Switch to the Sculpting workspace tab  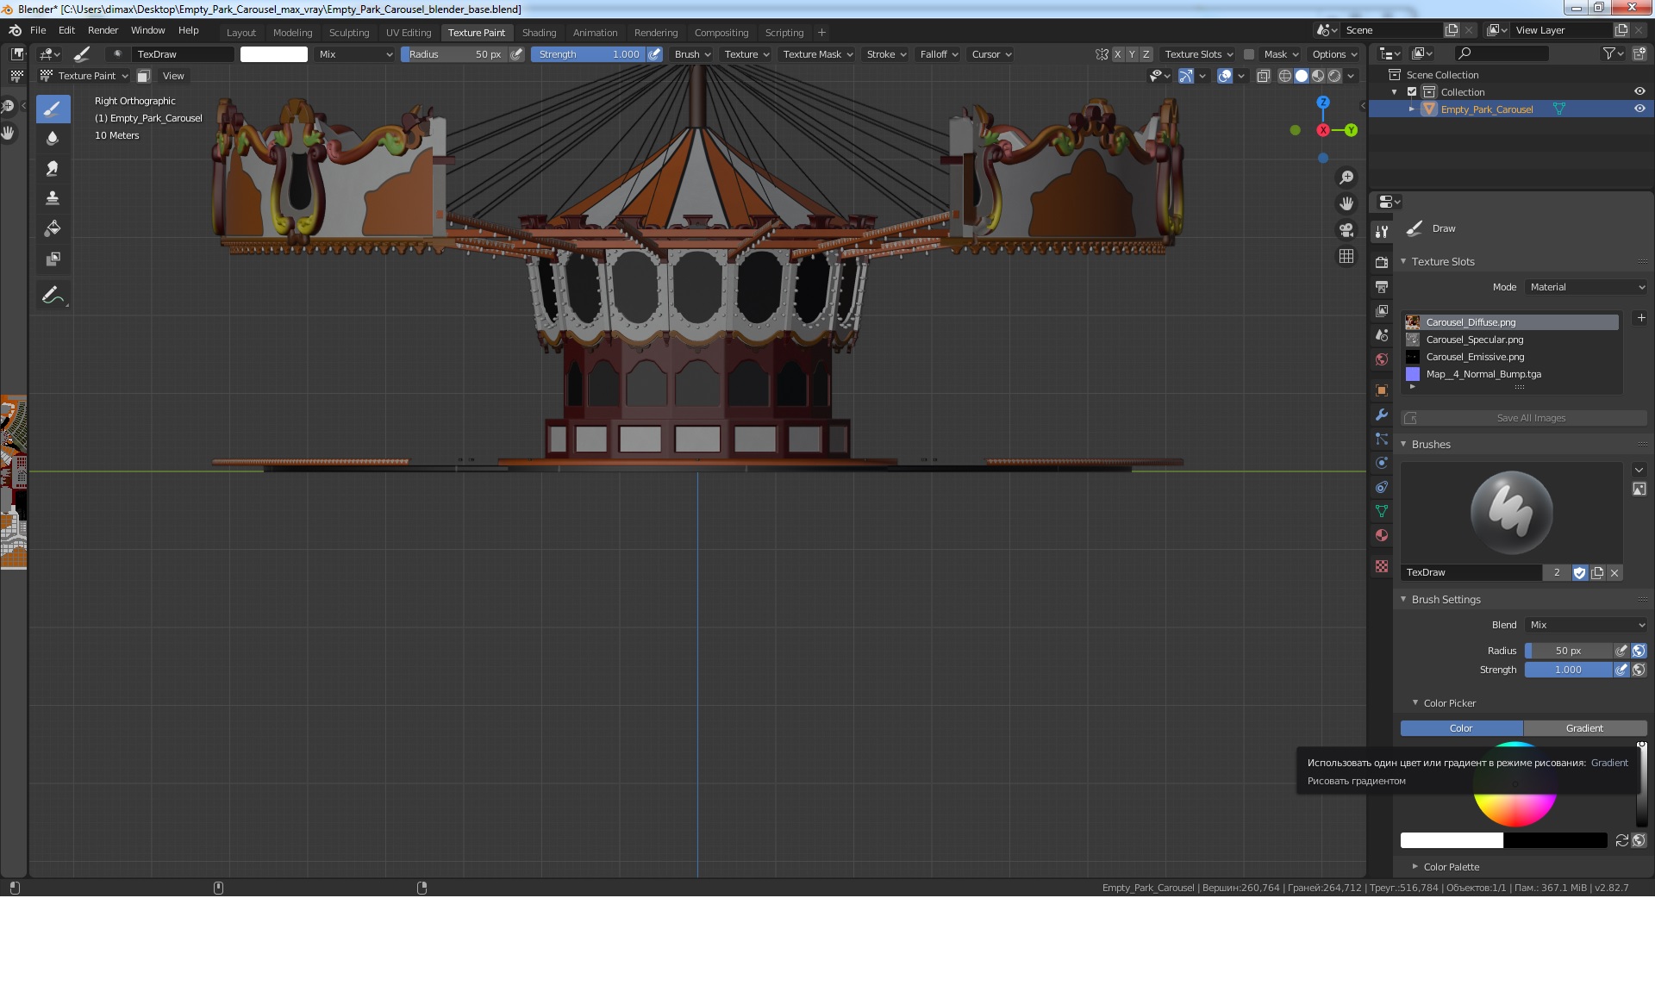pyautogui.click(x=348, y=33)
